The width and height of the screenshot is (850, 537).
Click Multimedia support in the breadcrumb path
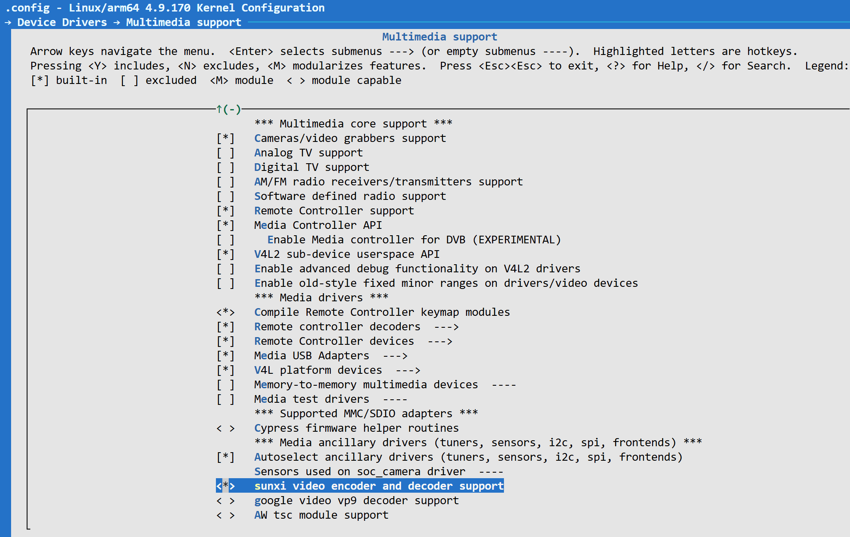click(x=183, y=22)
